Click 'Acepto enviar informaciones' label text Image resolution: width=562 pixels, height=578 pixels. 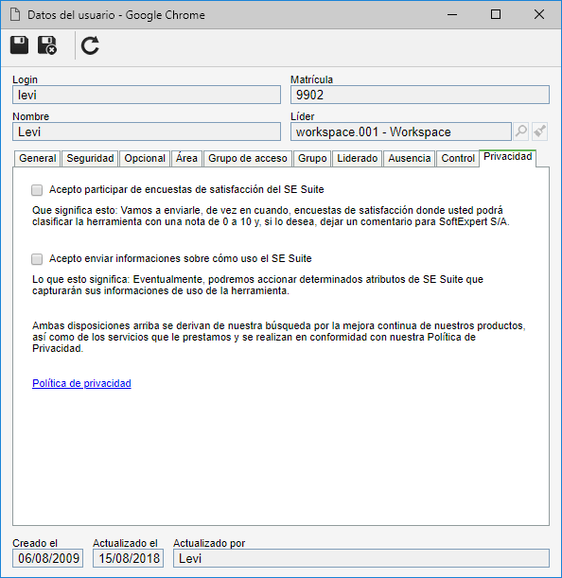click(181, 259)
